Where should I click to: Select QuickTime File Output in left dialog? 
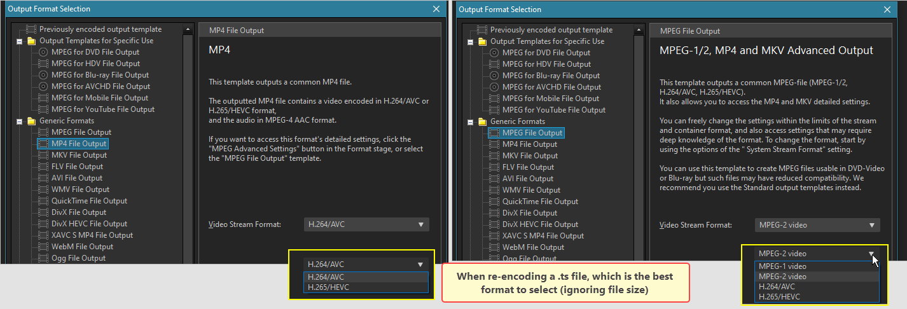point(89,201)
